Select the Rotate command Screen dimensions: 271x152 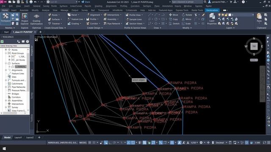pyautogui.click(x=187, y=15)
